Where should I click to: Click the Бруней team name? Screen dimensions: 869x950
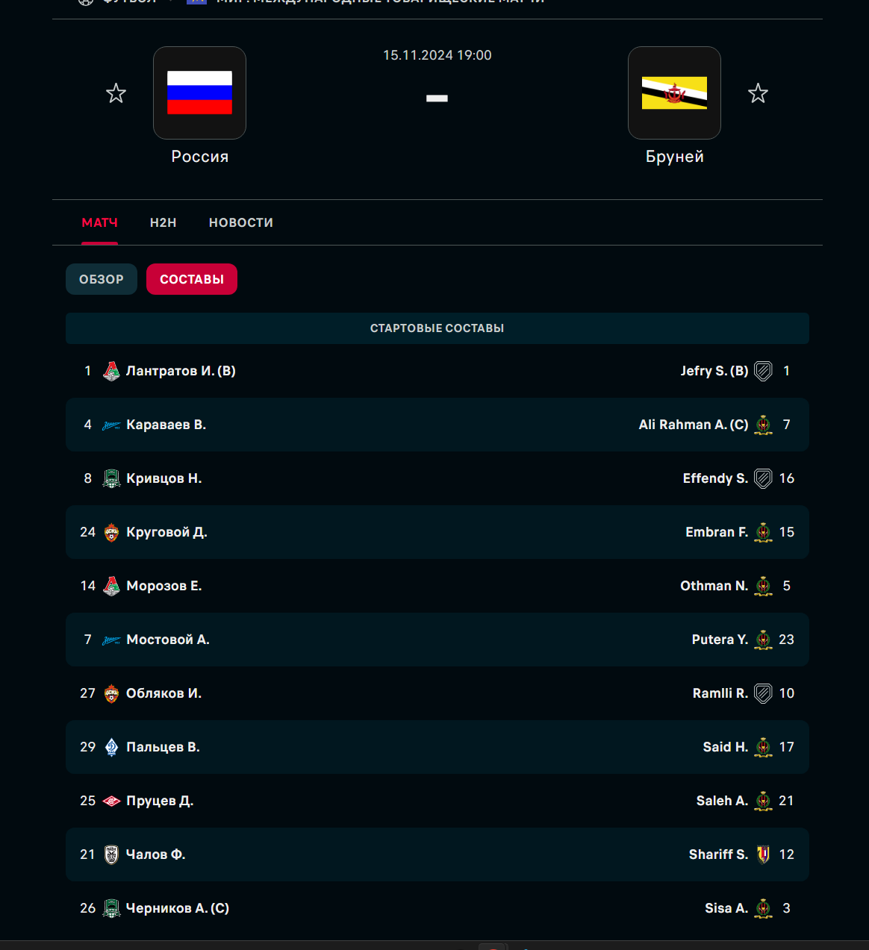674,157
